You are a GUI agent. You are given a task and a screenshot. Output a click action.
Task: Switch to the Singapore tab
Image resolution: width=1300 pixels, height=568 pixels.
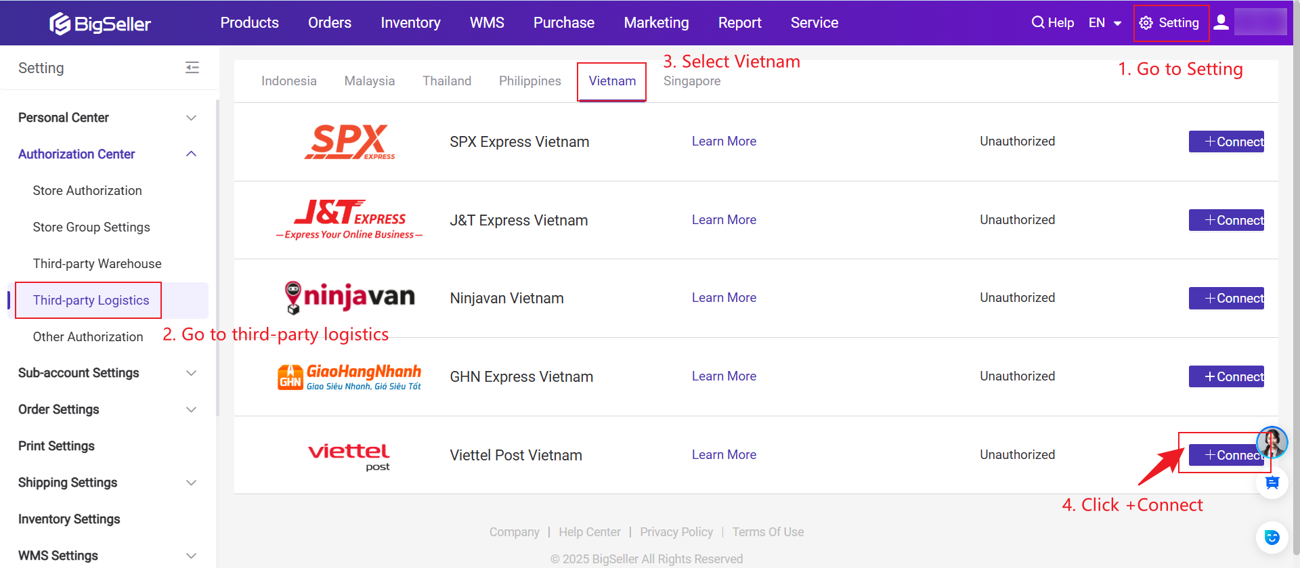(692, 81)
